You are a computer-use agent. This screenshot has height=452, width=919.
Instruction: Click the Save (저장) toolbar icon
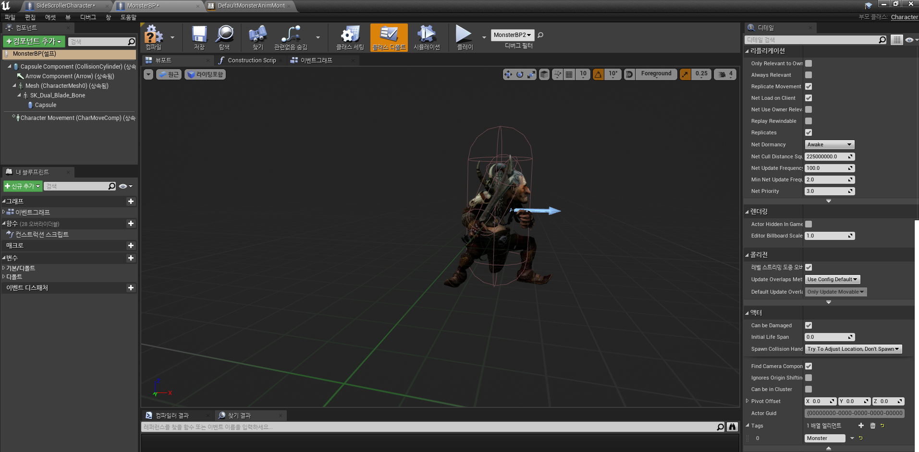point(199,37)
